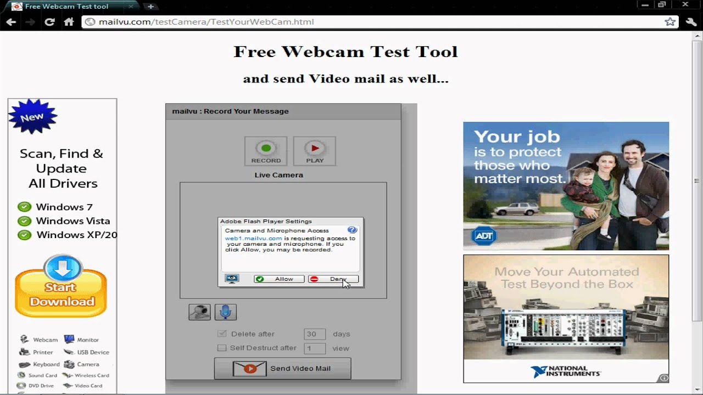Click the 'mailvu : Record Your Message' title
The height and width of the screenshot is (395, 703).
231,111
